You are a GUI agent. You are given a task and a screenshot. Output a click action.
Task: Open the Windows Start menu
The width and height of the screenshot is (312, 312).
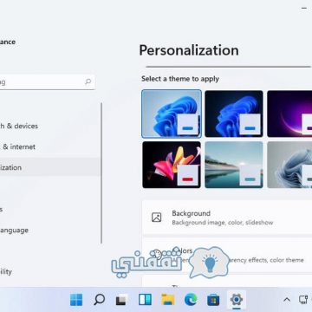tap(76, 300)
